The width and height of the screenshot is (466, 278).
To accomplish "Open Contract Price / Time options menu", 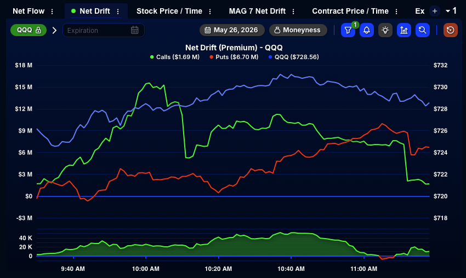I will (396, 11).
